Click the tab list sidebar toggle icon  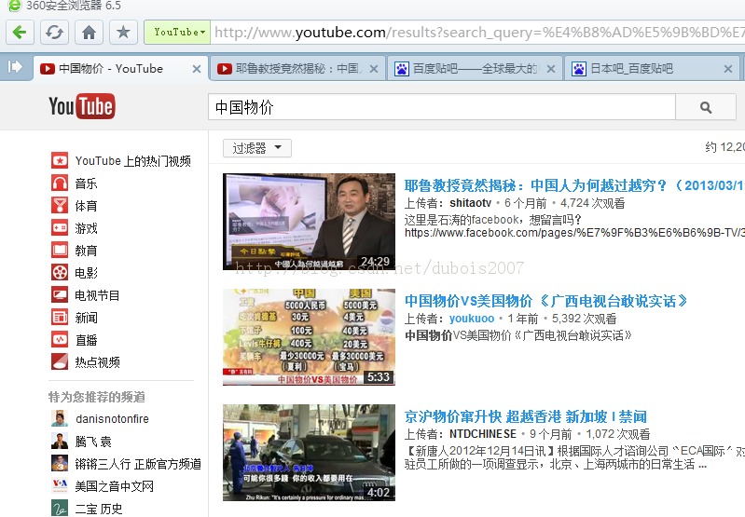pos(15,67)
